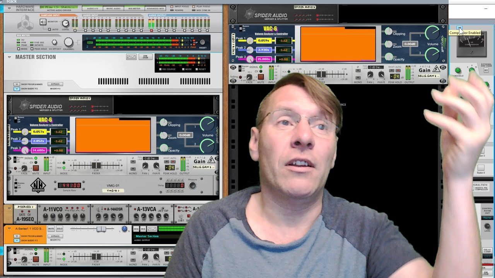
Task: Click Solo on A-Series mix channel
Action: [59, 229]
